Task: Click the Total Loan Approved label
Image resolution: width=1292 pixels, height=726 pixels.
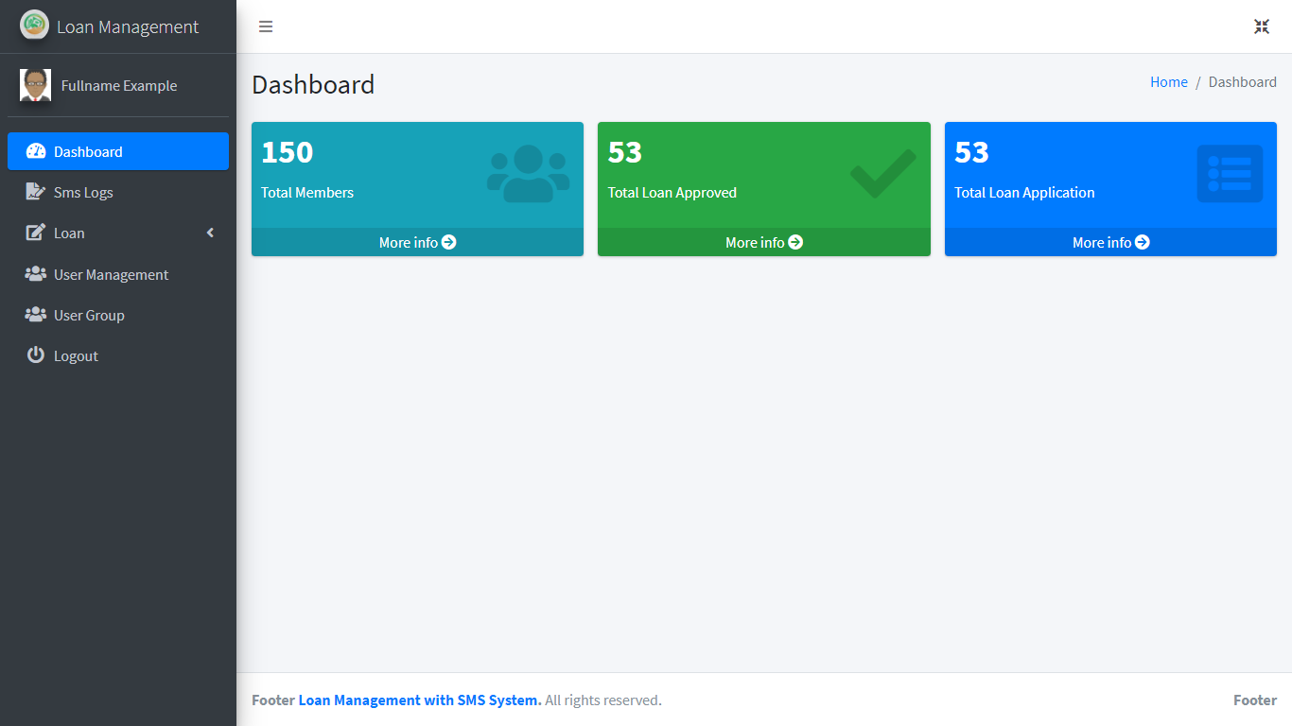Action: (x=672, y=193)
